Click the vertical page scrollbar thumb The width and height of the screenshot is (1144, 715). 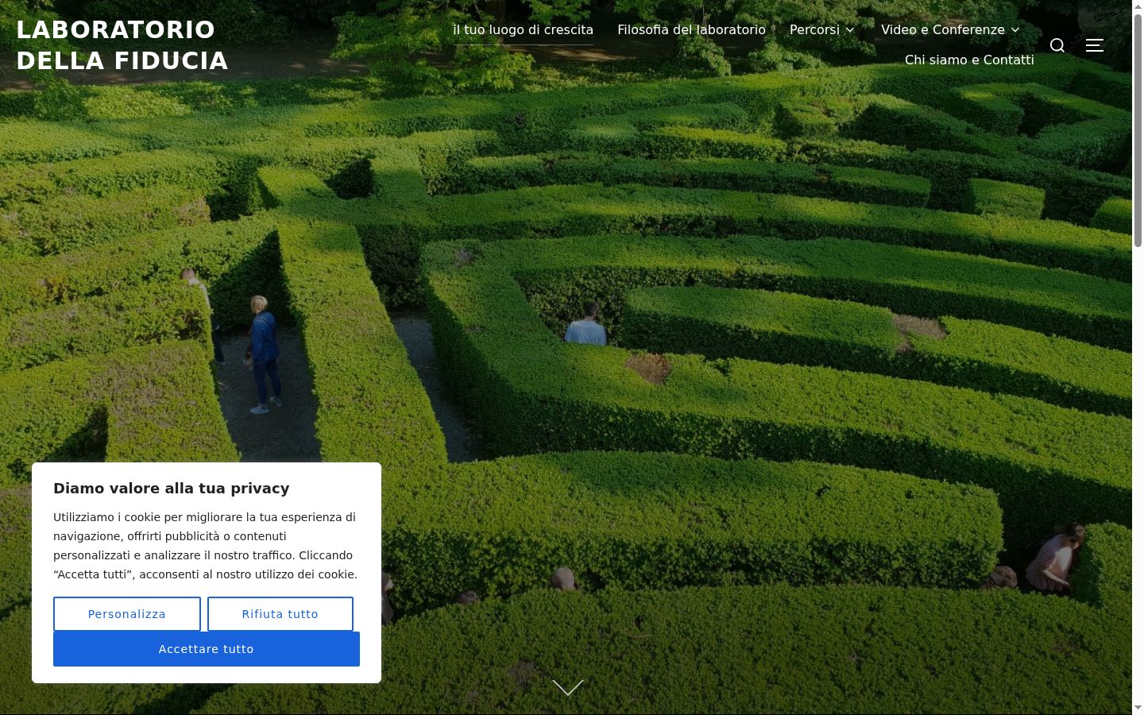pos(1138,130)
